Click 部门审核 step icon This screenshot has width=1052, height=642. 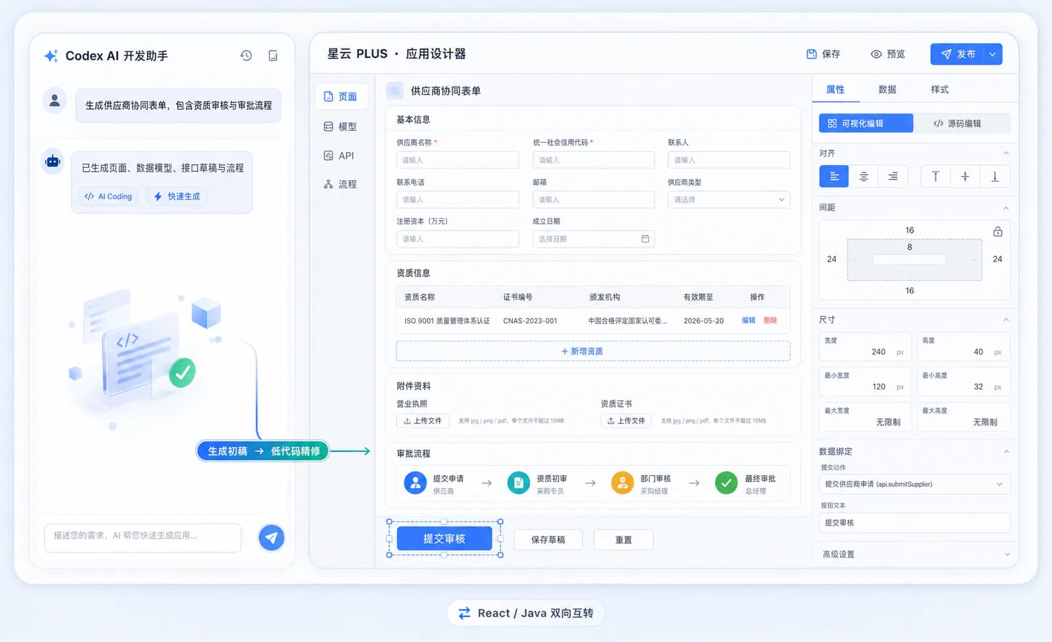tap(622, 483)
